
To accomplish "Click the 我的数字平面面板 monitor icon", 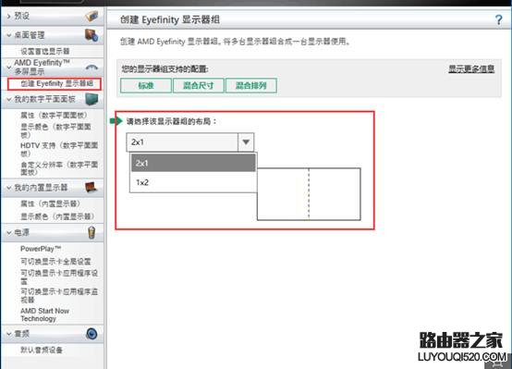I will tap(91, 99).
